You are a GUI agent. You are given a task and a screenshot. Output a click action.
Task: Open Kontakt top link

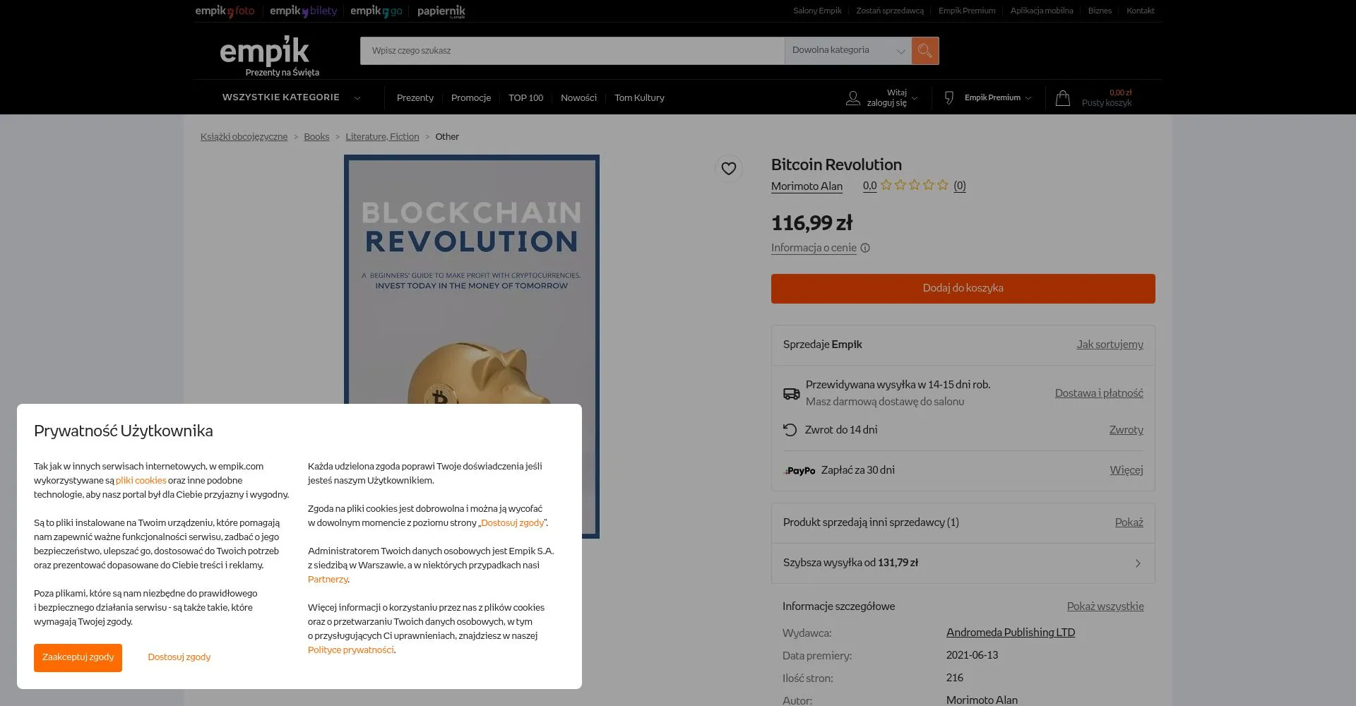1141,11
